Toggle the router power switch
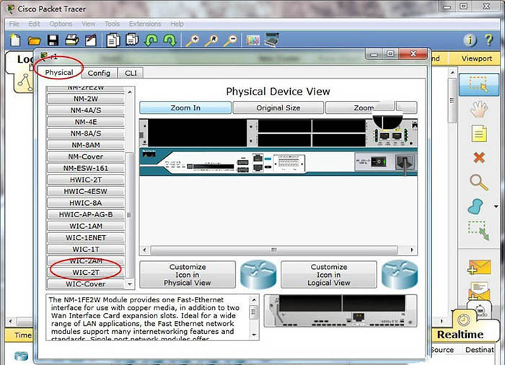 coord(379,162)
